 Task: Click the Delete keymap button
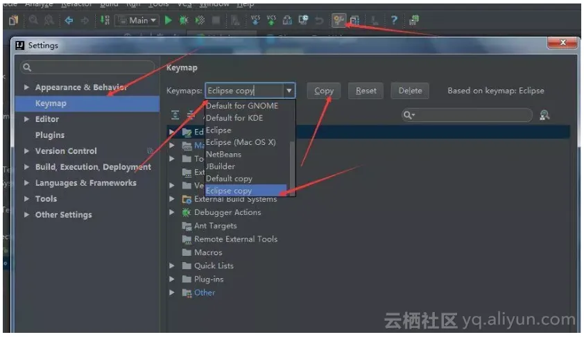(x=410, y=91)
